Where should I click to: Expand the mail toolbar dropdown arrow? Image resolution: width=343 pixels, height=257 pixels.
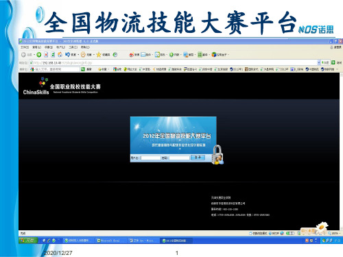152,55
